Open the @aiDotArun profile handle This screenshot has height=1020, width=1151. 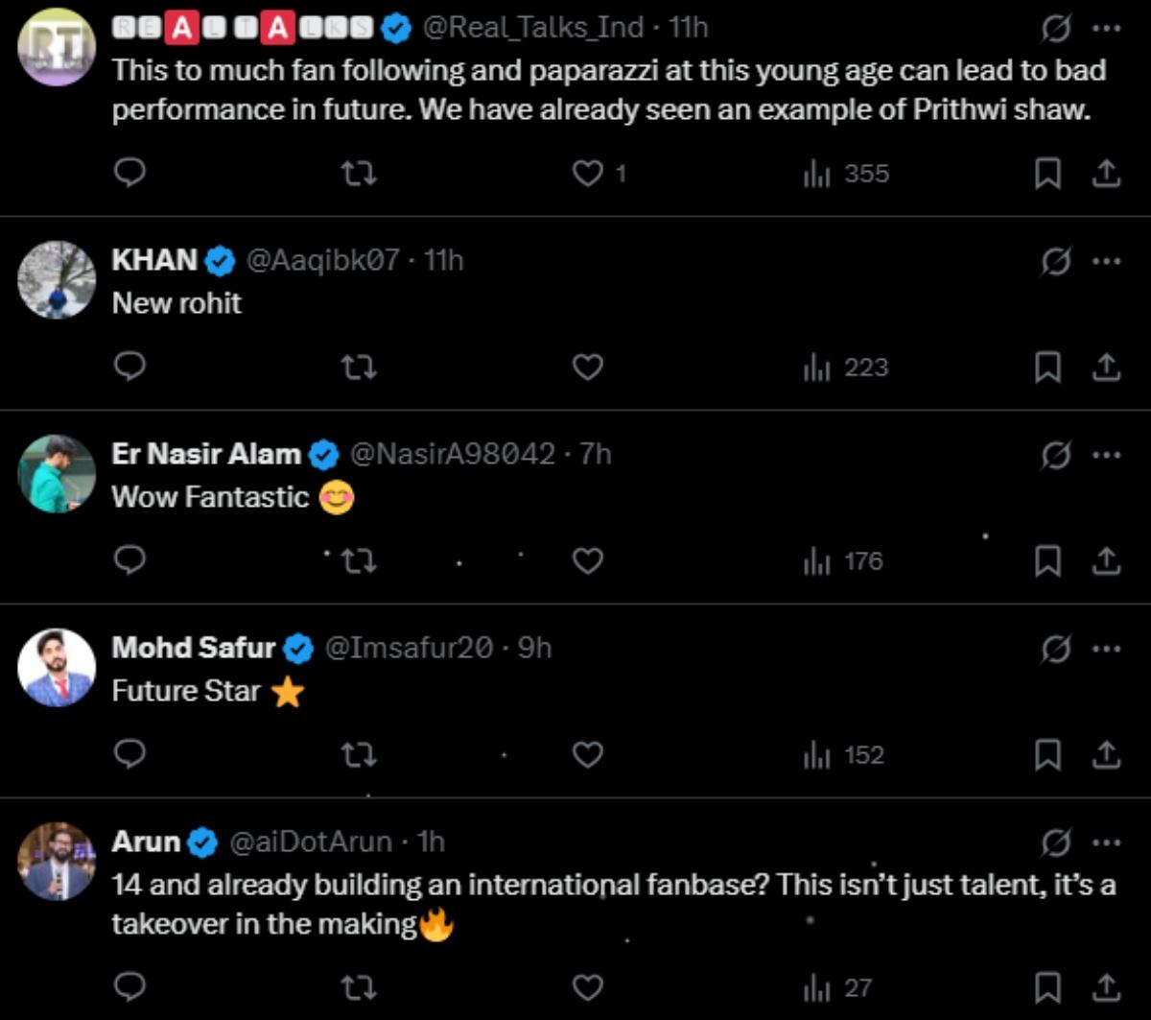(x=310, y=842)
